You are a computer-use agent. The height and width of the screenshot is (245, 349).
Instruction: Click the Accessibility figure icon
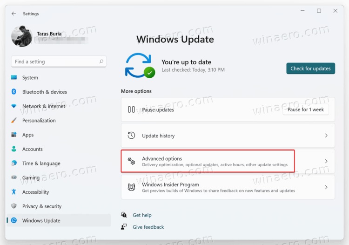[14, 191]
